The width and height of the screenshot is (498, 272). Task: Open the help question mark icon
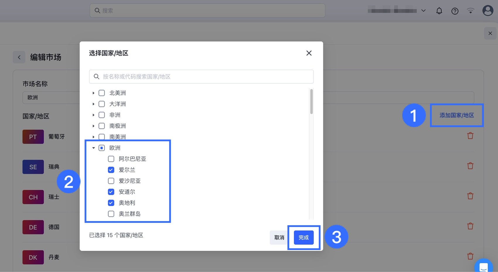tap(455, 11)
